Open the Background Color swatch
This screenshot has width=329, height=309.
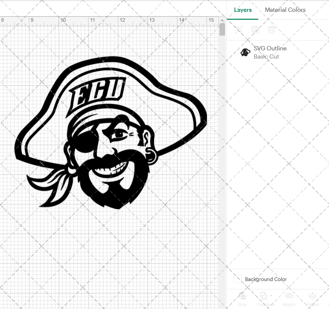pyautogui.click(x=238, y=279)
